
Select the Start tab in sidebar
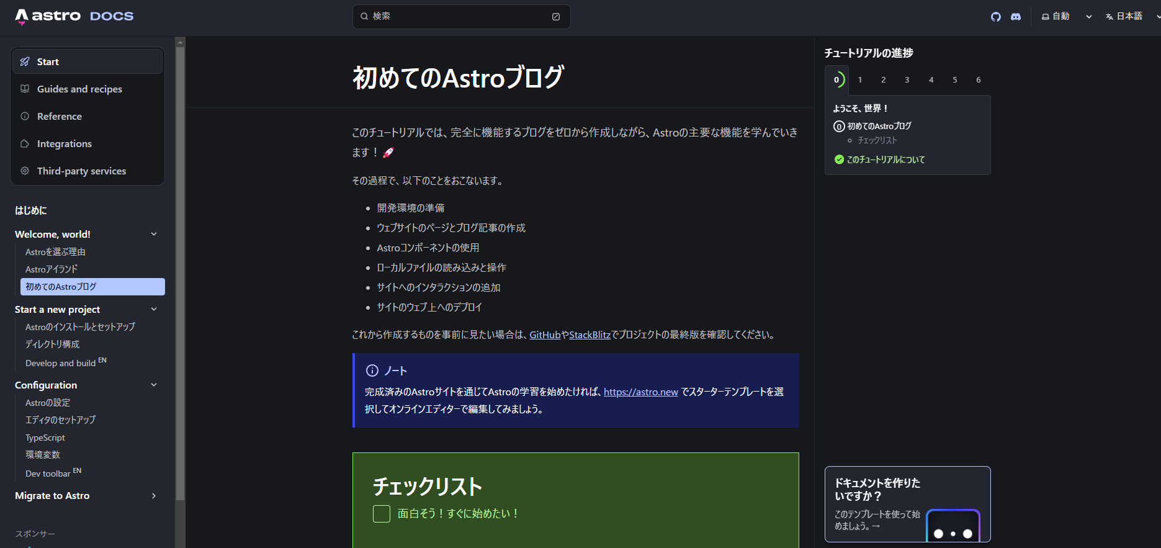click(87, 61)
